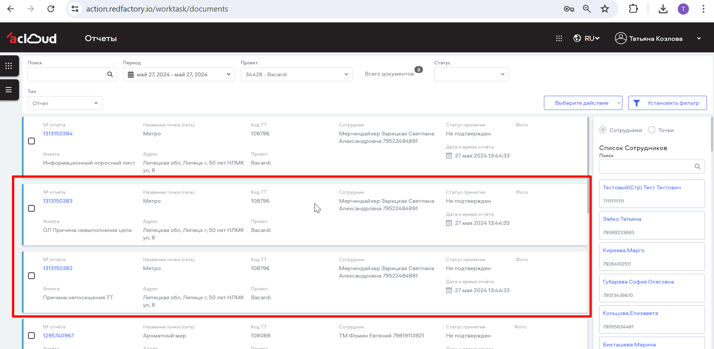Click the phone number 79089233693
This screenshot has height=349, width=714.
(619, 232)
